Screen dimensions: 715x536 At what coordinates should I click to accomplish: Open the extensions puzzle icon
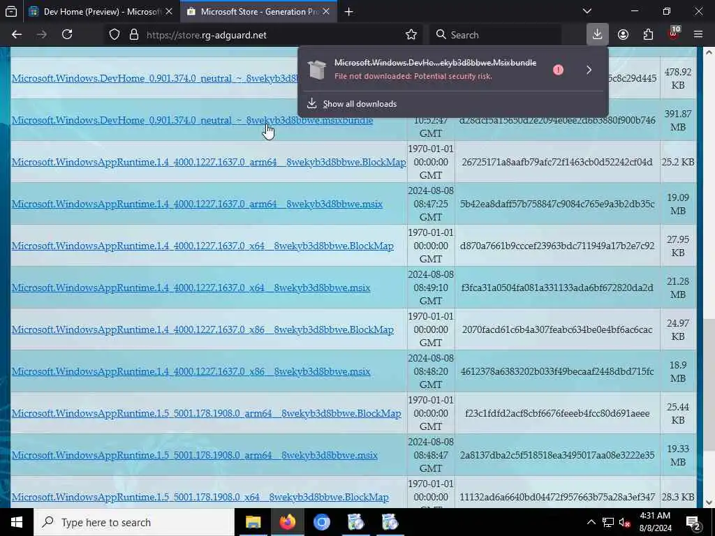pos(648,35)
